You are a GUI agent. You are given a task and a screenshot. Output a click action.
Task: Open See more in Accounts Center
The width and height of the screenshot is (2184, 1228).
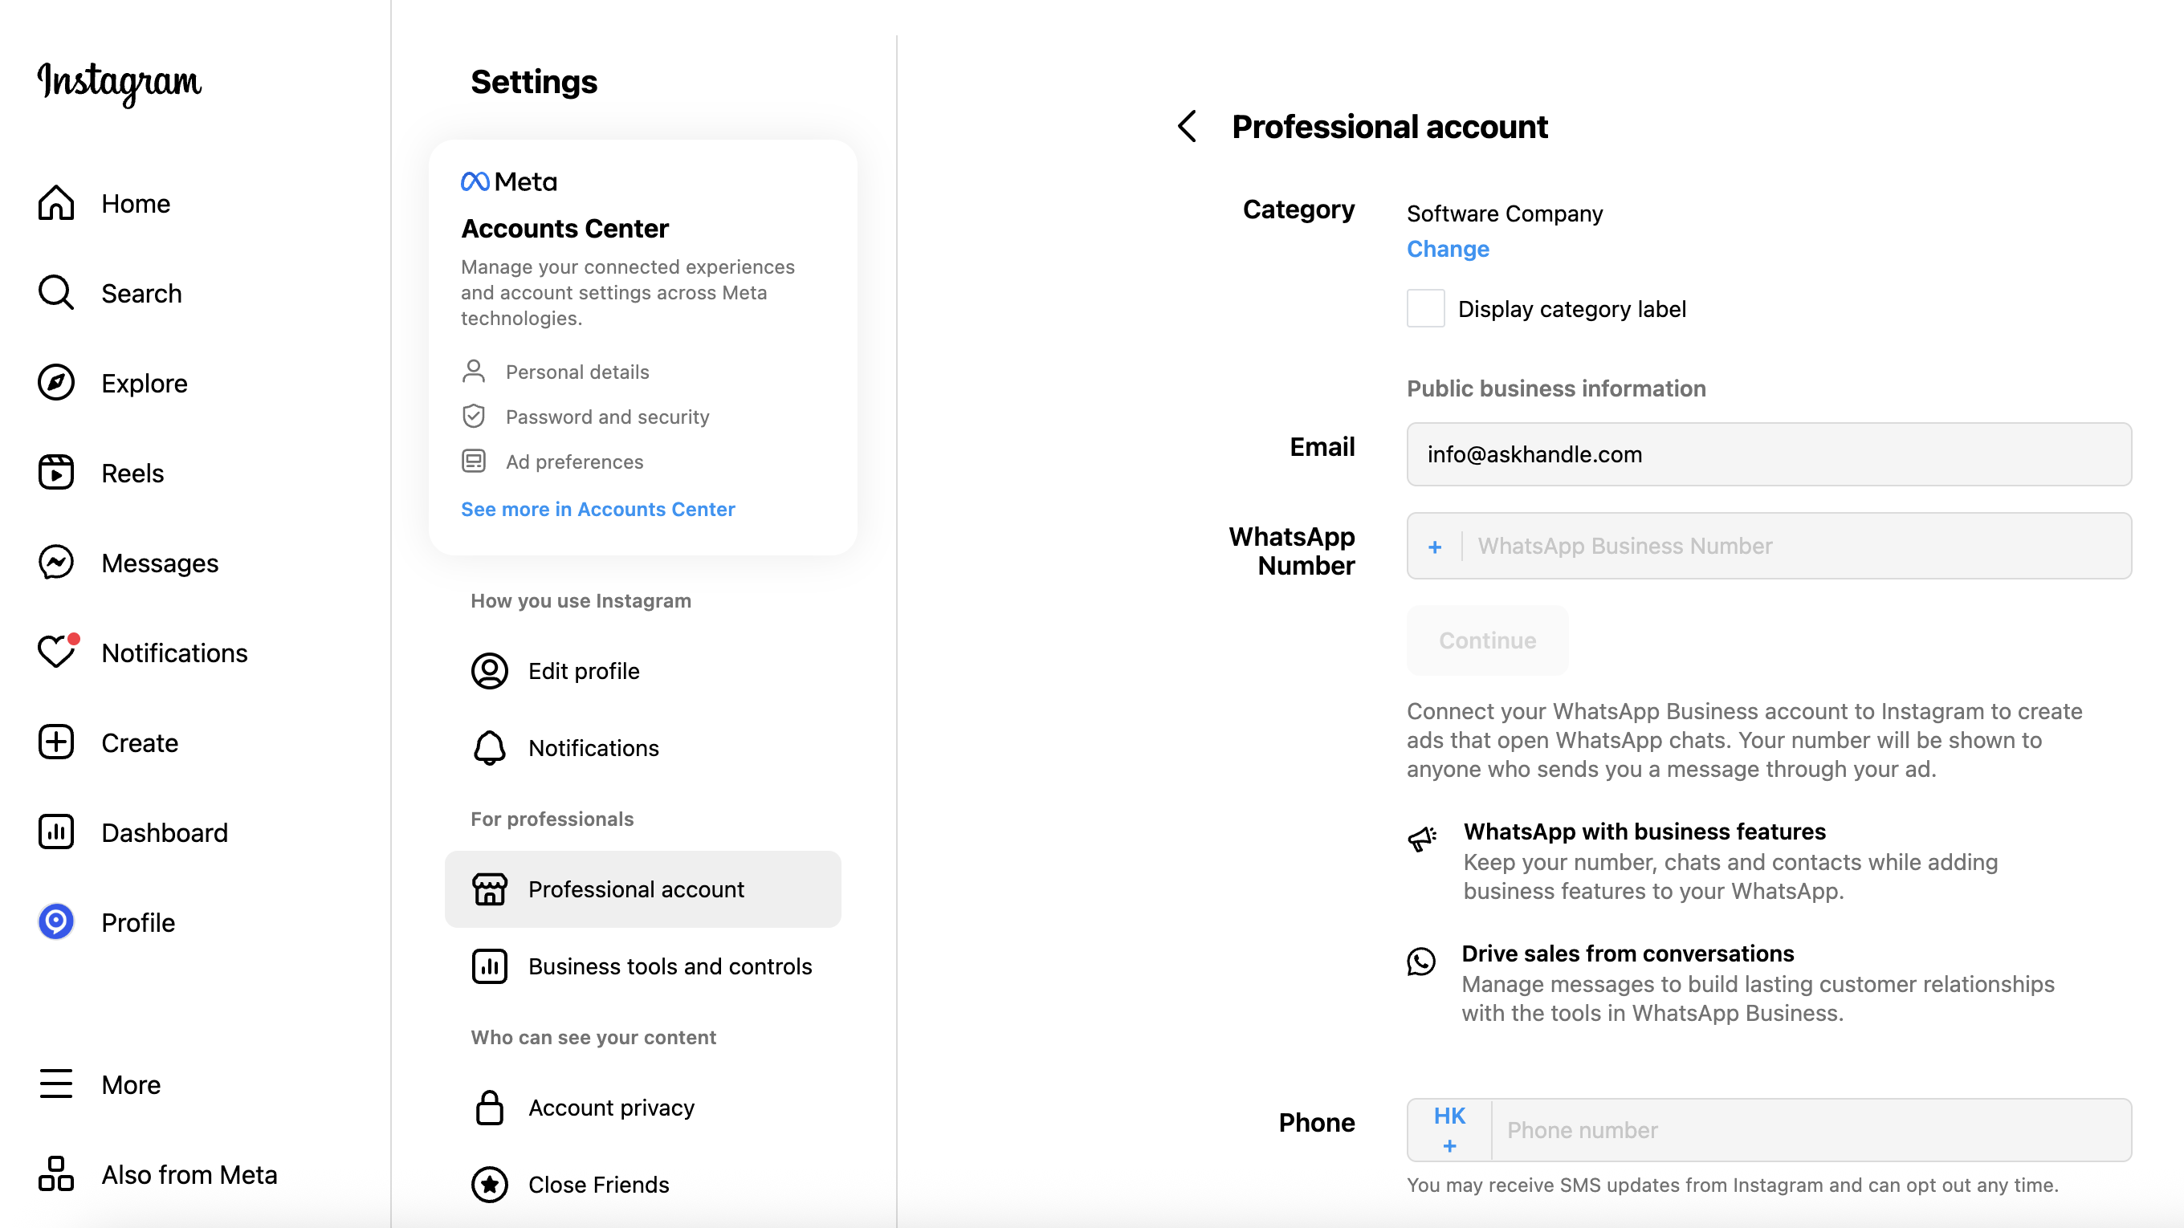pos(597,510)
